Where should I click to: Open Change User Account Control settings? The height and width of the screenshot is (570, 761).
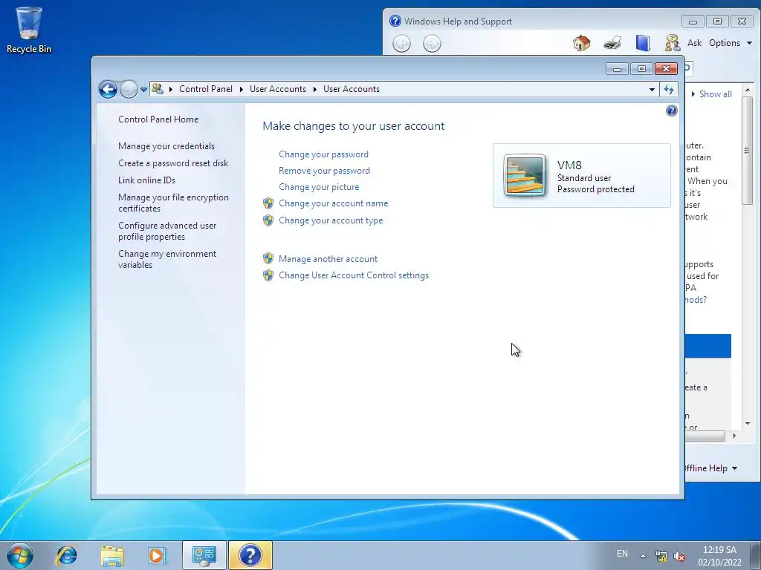(354, 275)
